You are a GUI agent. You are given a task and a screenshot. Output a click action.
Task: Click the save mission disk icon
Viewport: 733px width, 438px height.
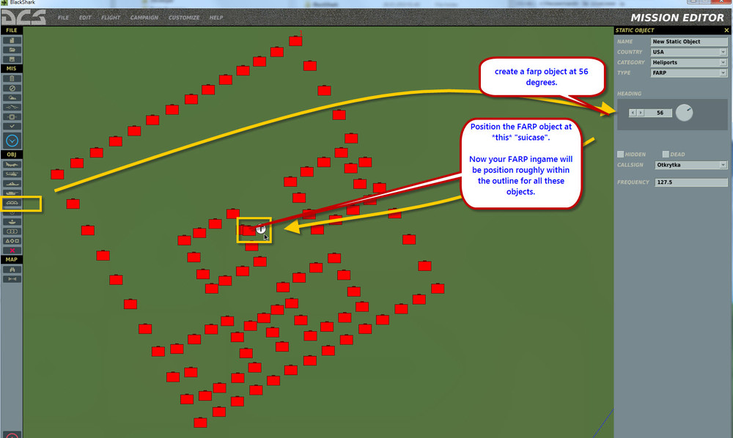(12, 59)
